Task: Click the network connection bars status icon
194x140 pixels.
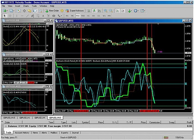Action: click(166, 138)
